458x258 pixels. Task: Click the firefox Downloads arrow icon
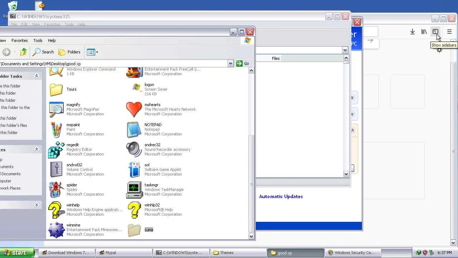(x=413, y=32)
